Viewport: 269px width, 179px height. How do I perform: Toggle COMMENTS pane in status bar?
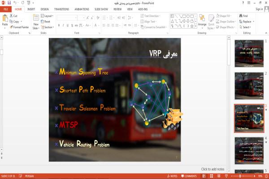(x=189, y=176)
